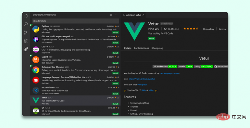Install the C/C++ extension
The image size is (250, 128).
tap(115, 53)
